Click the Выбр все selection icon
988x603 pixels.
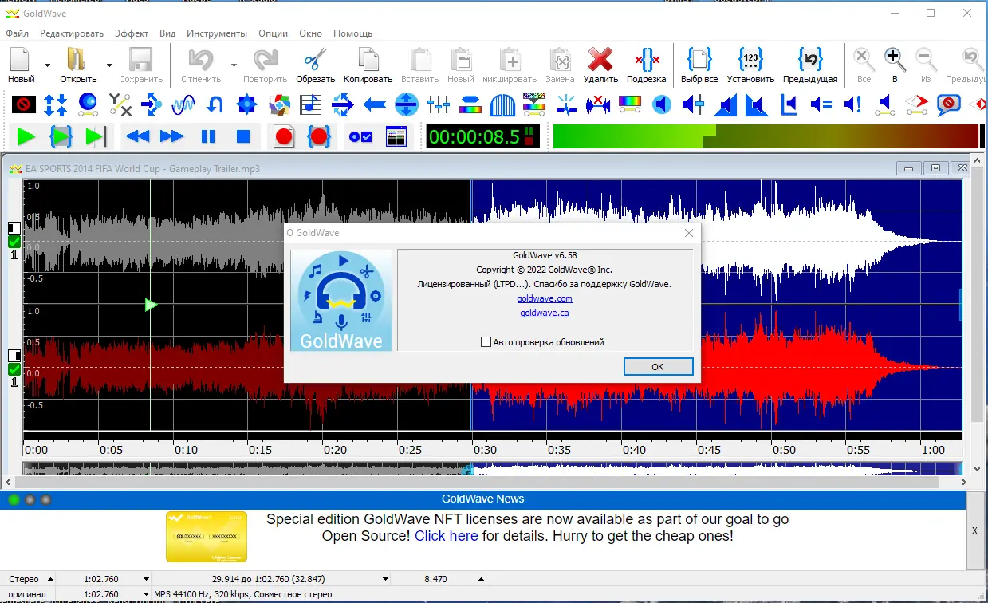699,60
